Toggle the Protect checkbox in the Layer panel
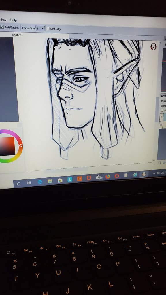 pyautogui.click(x=162, y=110)
